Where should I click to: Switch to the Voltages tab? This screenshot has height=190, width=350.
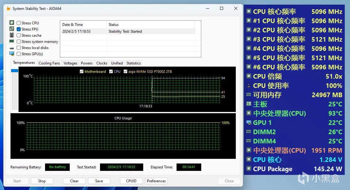coord(70,63)
